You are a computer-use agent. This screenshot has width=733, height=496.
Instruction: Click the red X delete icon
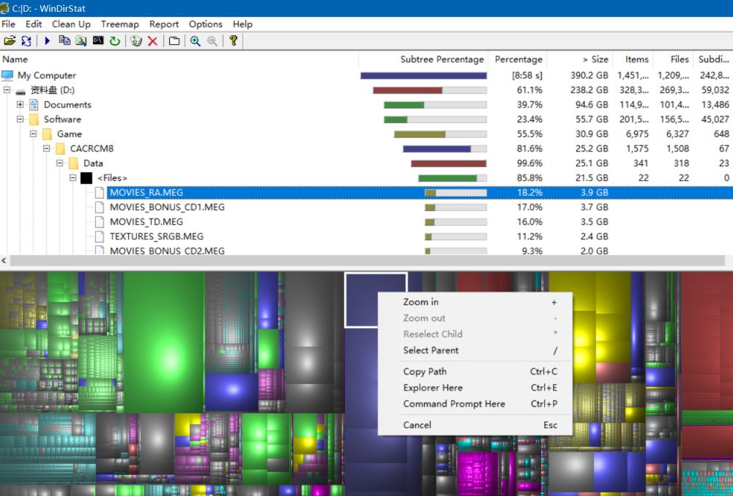(152, 41)
